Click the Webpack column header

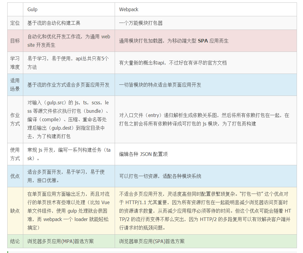(206, 9)
